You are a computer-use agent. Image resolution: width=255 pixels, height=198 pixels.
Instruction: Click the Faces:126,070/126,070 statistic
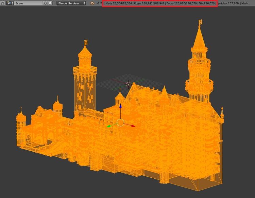182,3
